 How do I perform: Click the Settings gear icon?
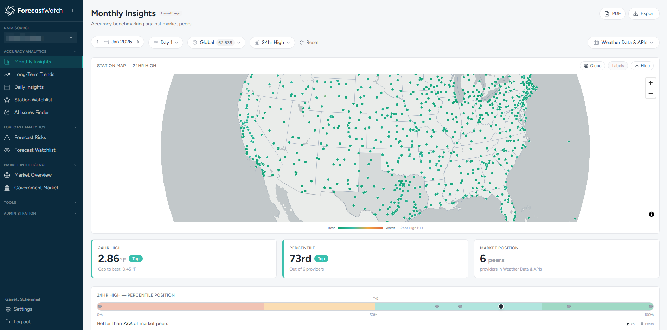click(8, 309)
